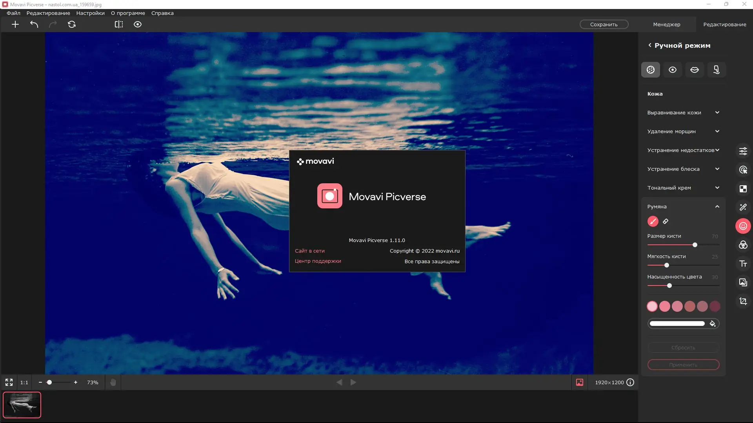Image resolution: width=753 pixels, height=423 pixels.
Task: Toggle the before/after preview eye icon
Action: tap(137, 24)
